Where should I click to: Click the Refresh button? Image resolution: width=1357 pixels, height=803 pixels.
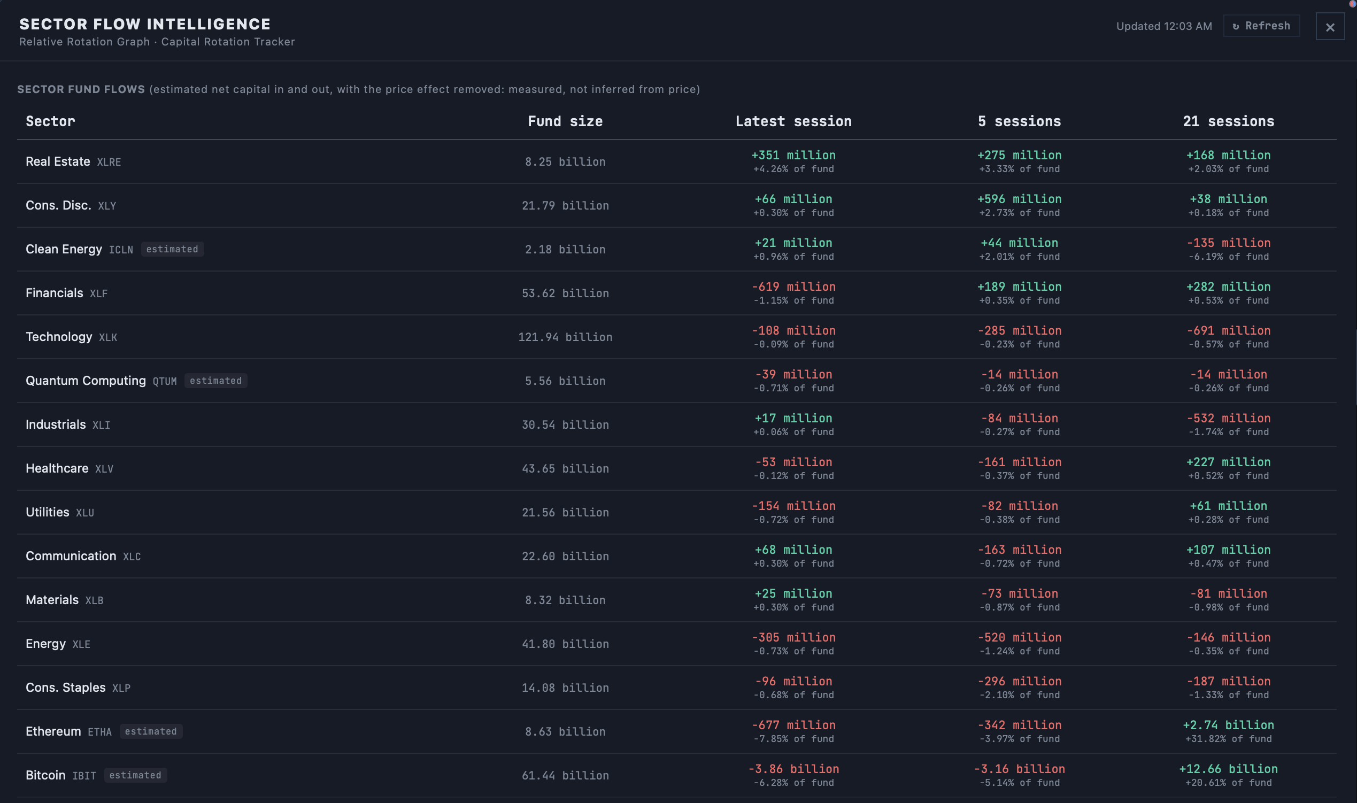pyautogui.click(x=1261, y=26)
